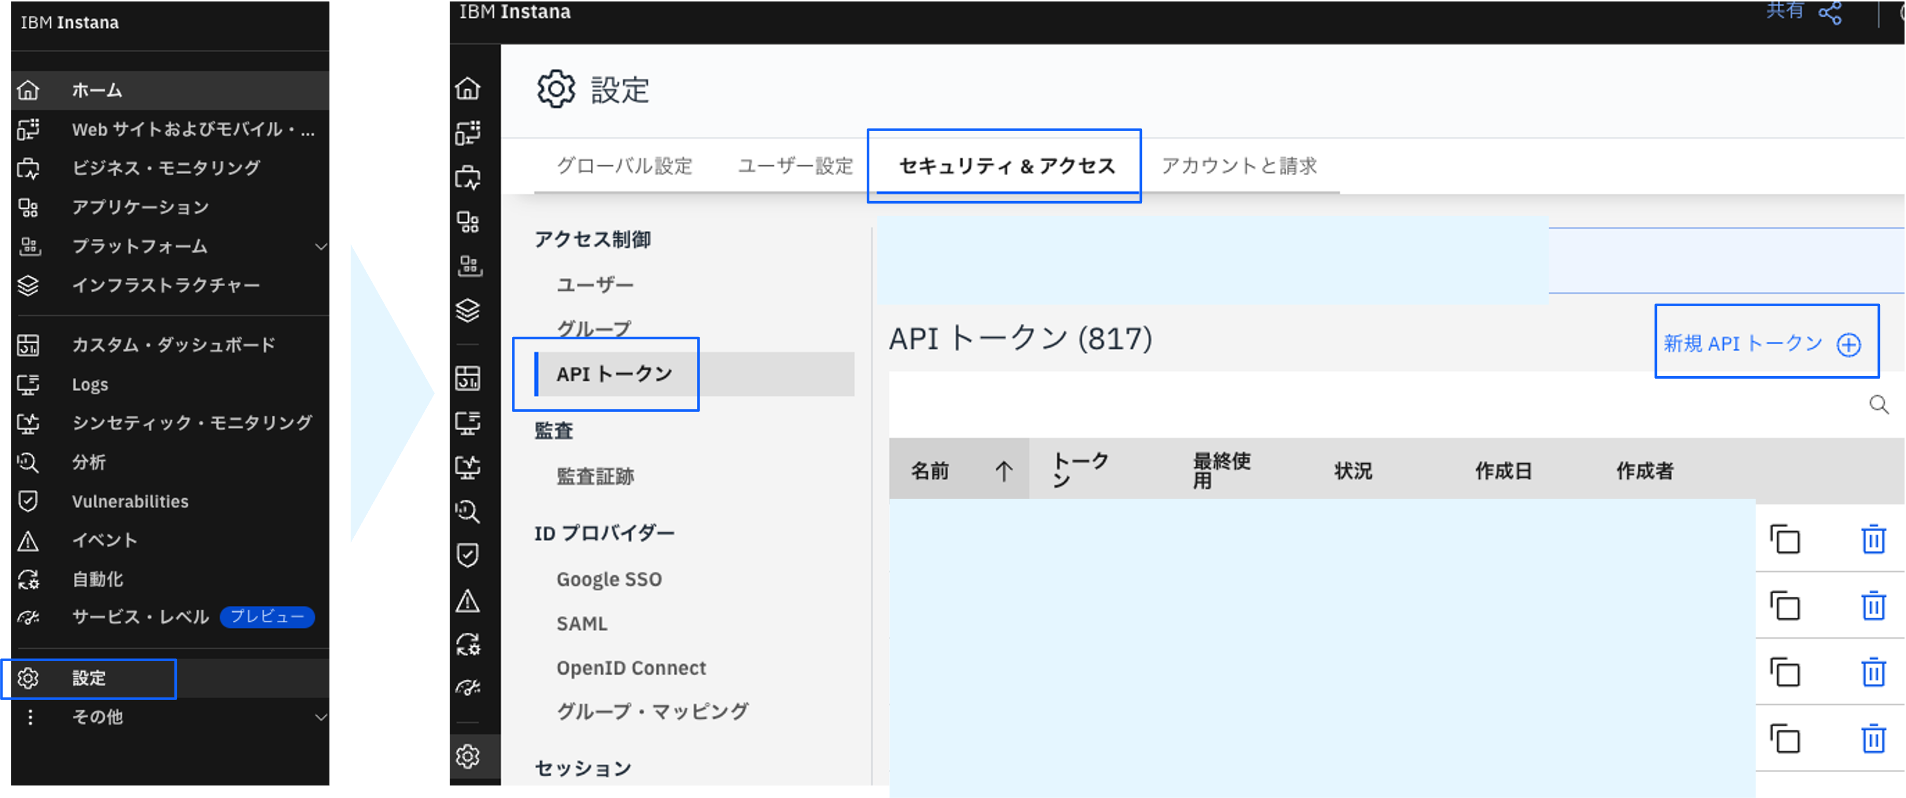Open プラットフォーム menu entry
1906x798 pixels.
pyautogui.click(x=170, y=246)
